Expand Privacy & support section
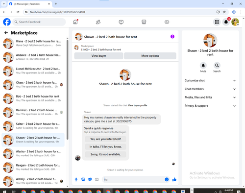245x193 pixels. pyautogui.click(x=210, y=106)
